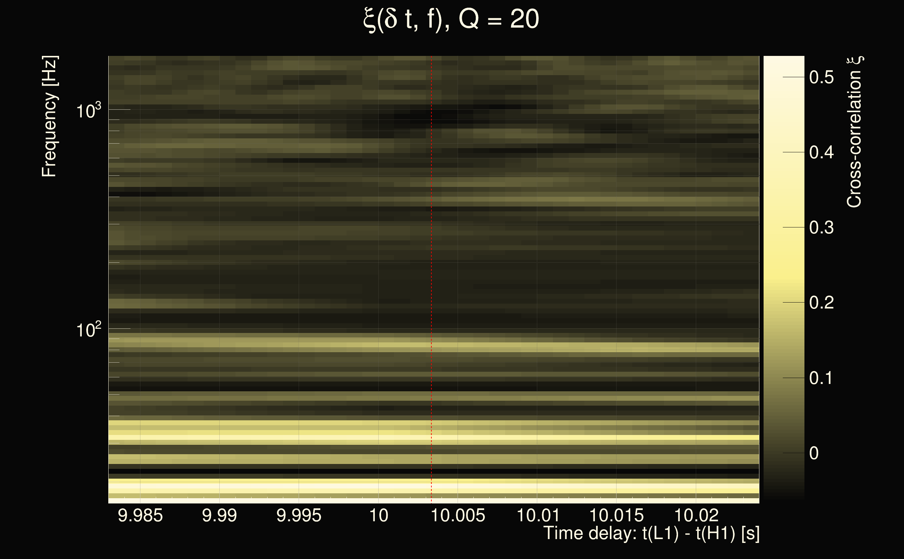The height and width of the screenshot is (559, 904).
Task: Click the 10.02 time-axis tick label
Action: (696, 515)
